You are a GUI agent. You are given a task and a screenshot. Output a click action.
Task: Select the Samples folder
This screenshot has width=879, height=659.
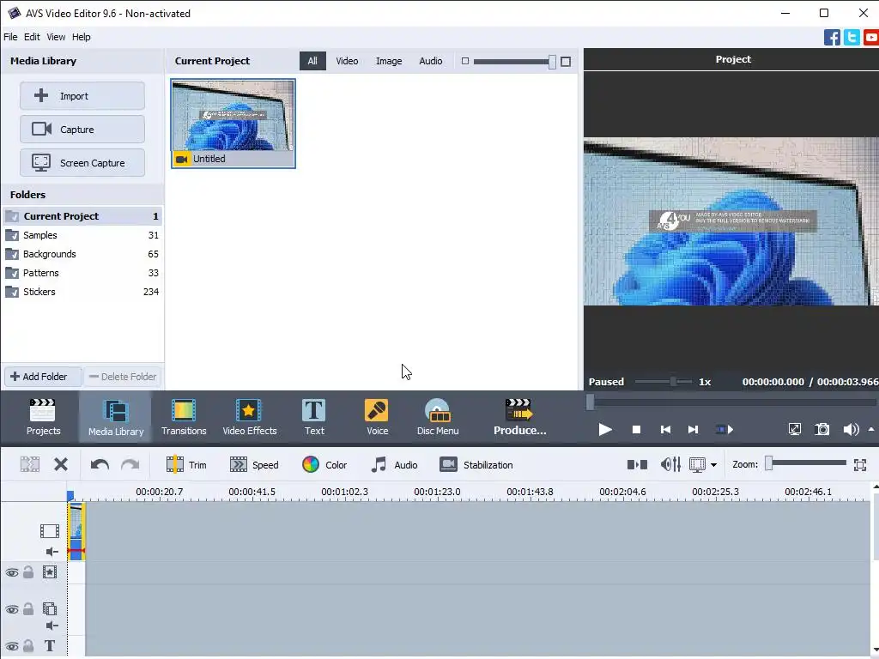click(82, 235)
